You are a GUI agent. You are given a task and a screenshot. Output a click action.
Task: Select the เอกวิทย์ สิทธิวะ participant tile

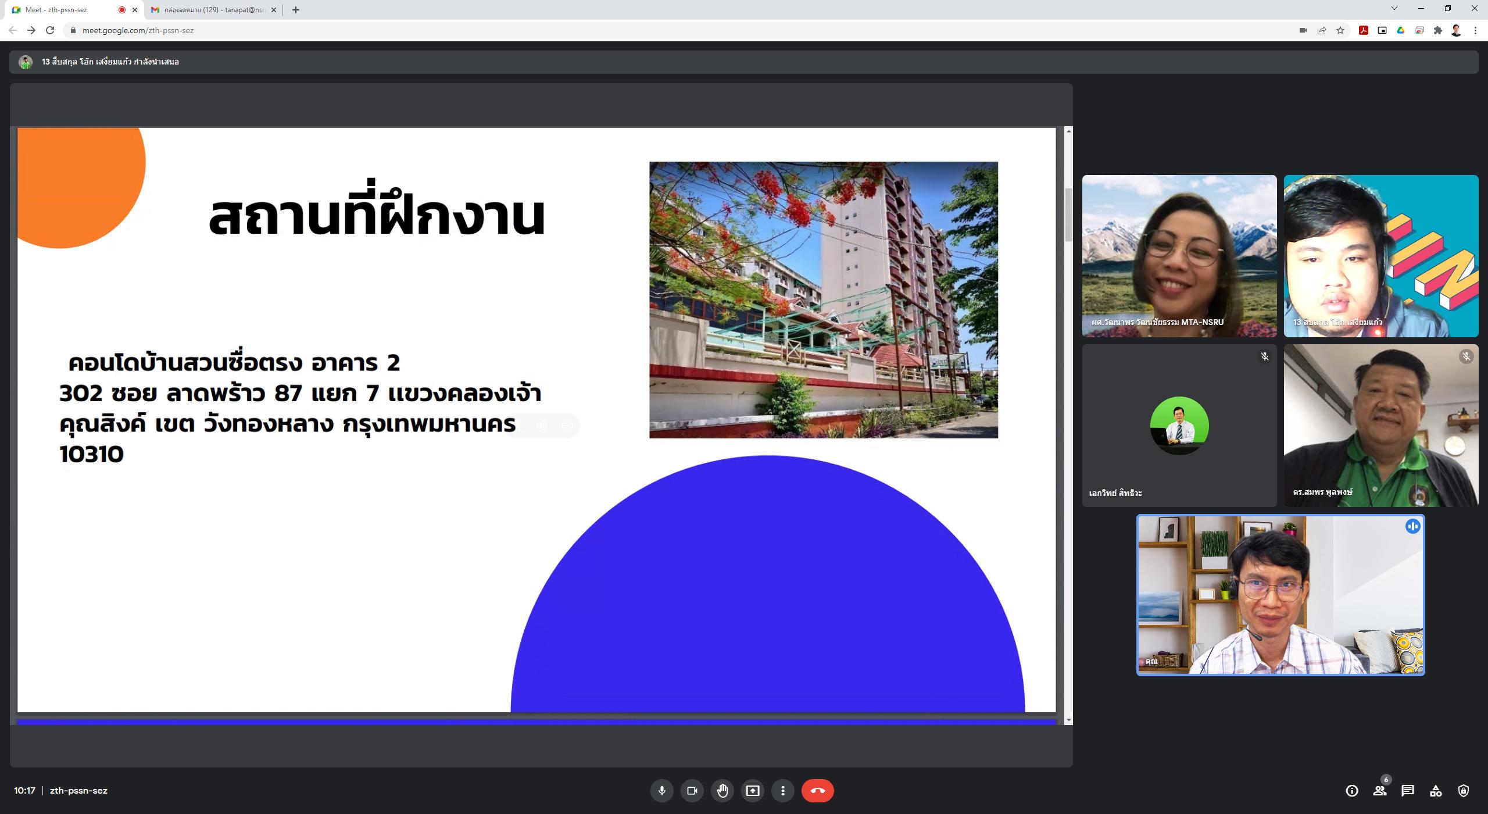[x=1179, y=426]
